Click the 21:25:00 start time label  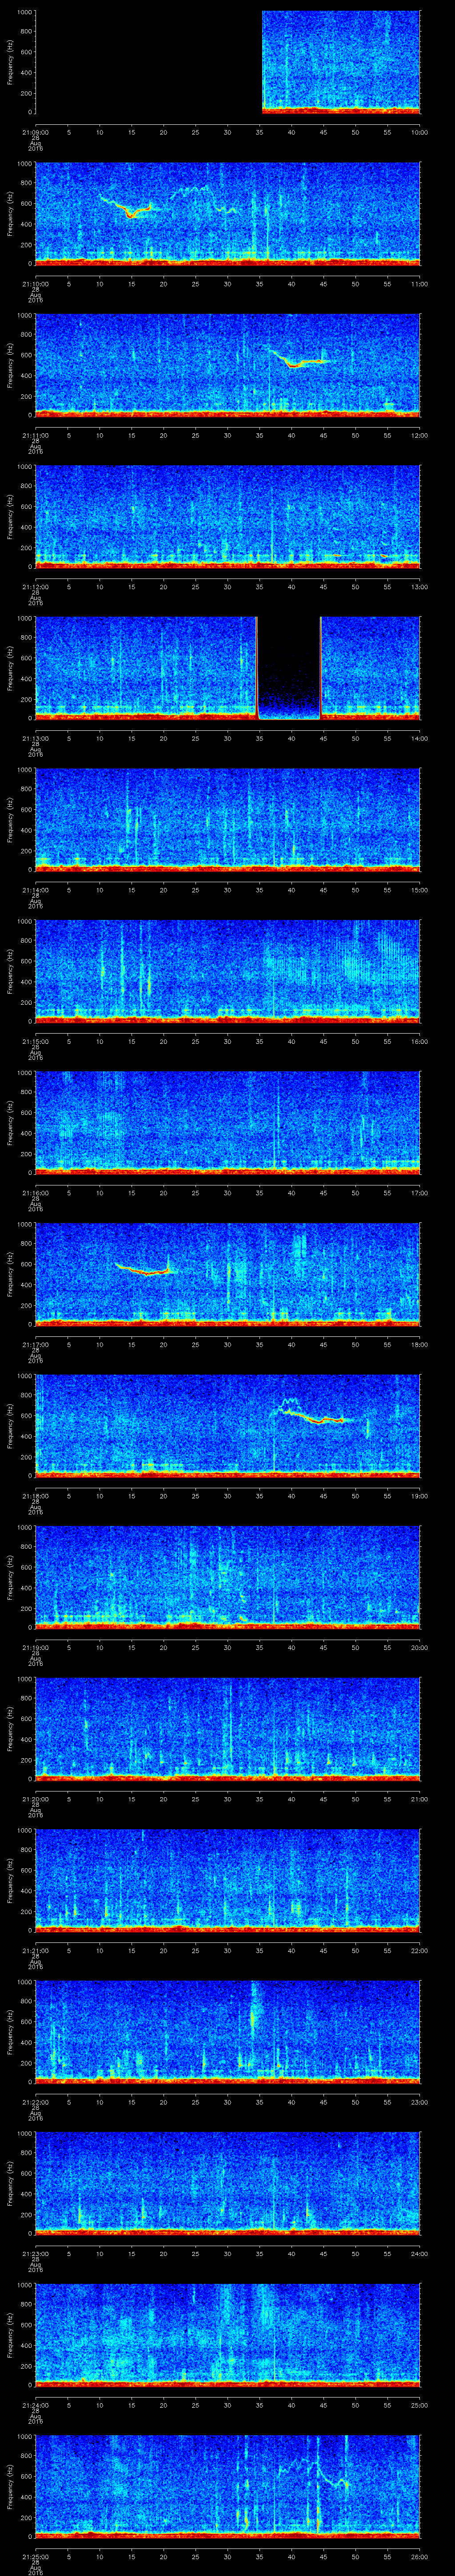(35, 2557)
